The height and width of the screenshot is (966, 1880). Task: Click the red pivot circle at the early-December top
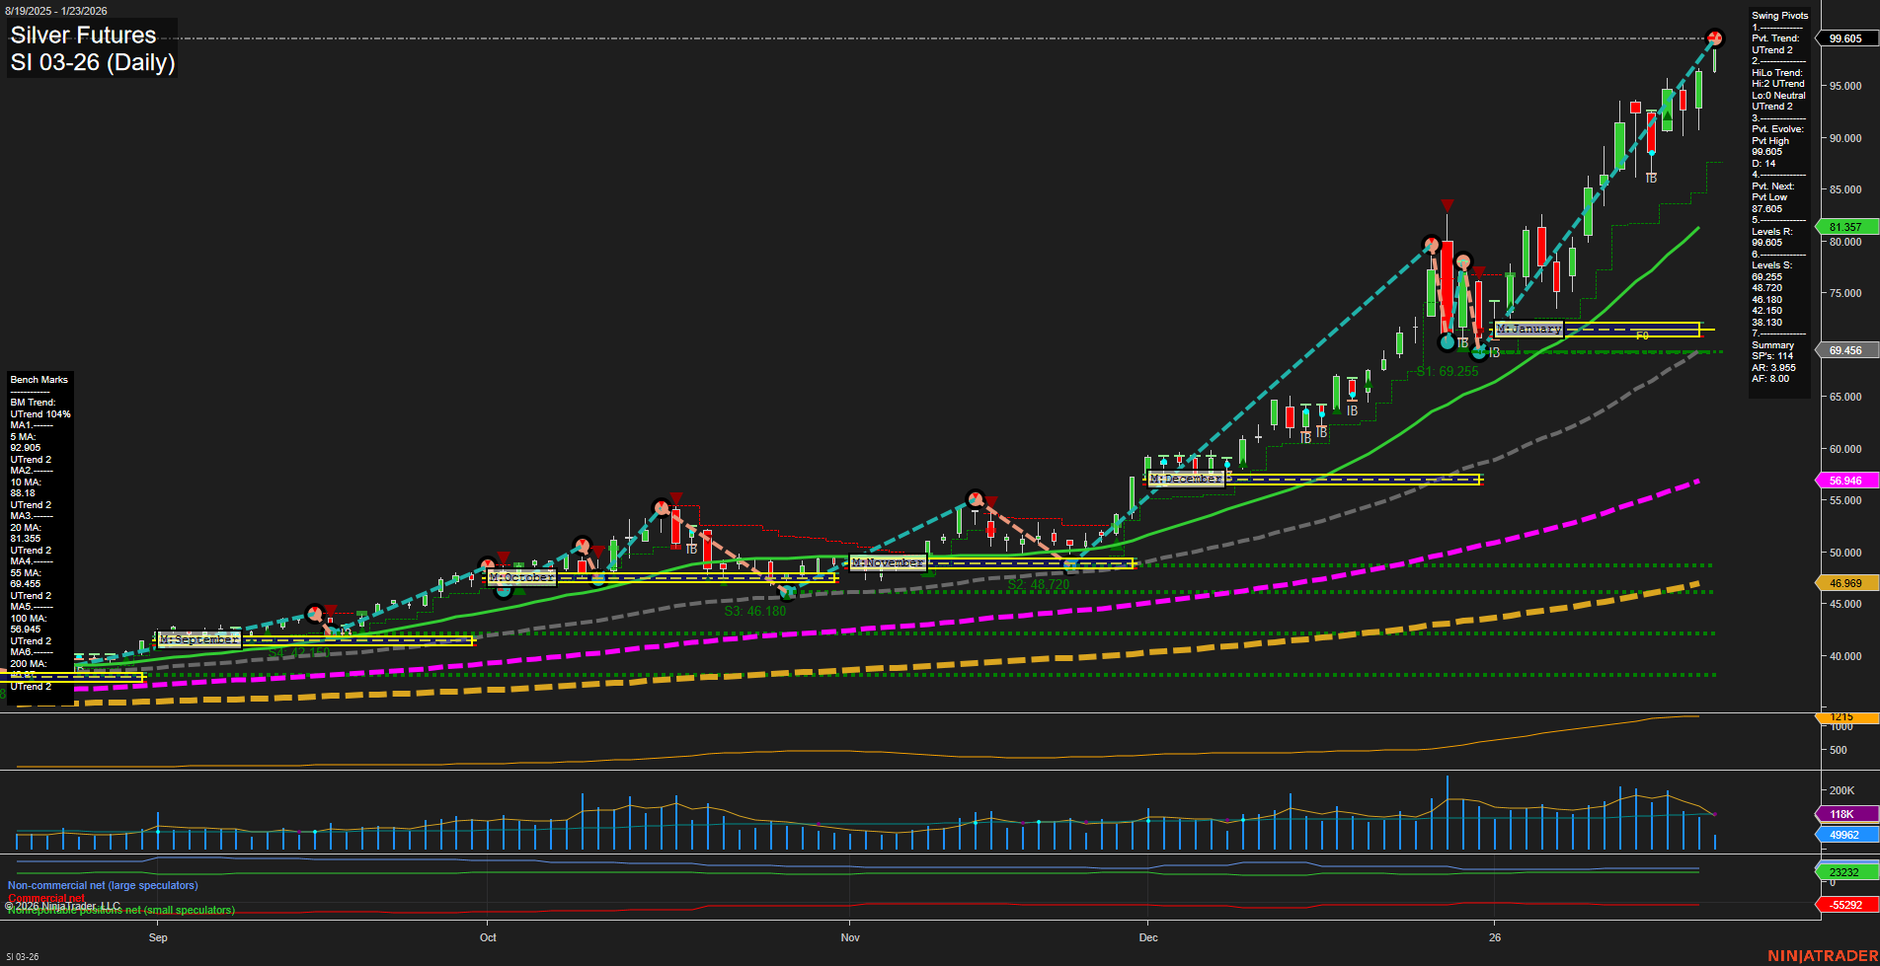[1432, 243]
